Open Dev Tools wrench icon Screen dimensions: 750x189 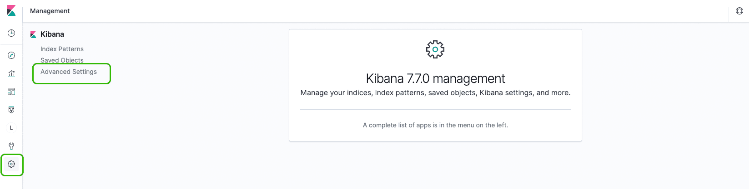coord(11,146)
